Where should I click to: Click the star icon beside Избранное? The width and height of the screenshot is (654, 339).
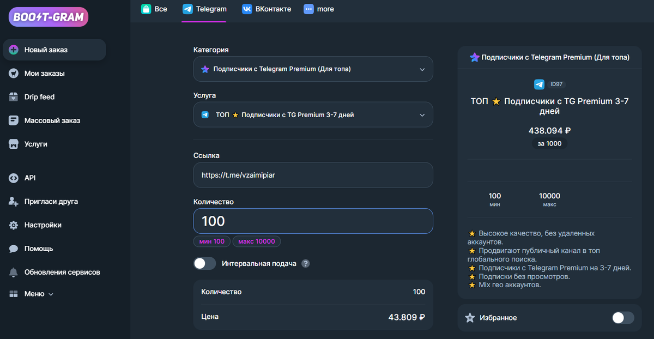click(x=470, y=318)
